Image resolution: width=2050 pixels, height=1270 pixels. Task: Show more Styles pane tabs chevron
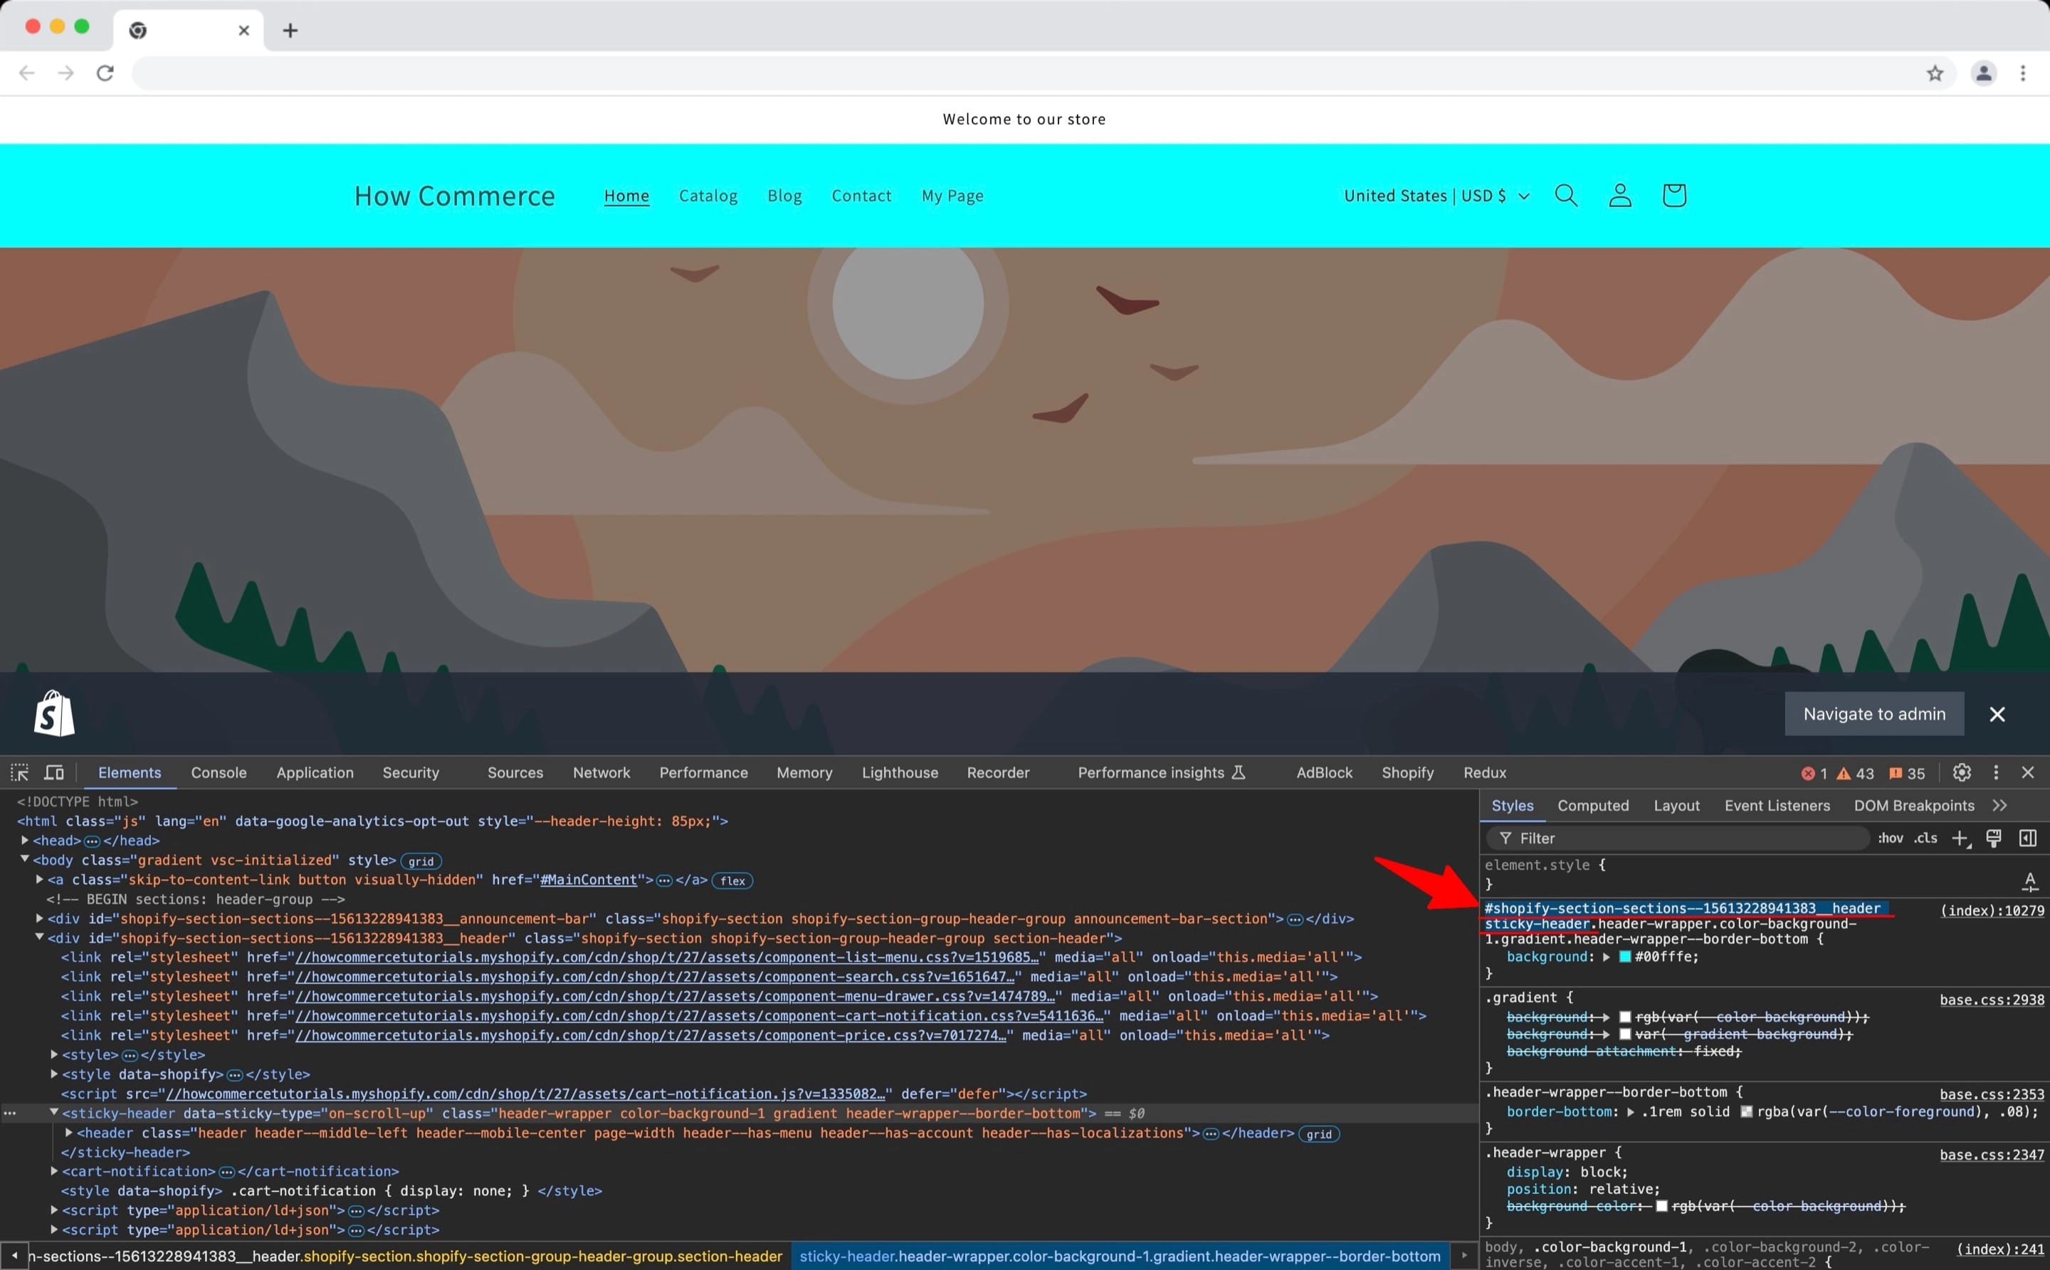point(1999,806)
